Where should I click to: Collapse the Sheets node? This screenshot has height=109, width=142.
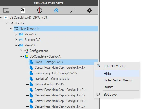[x=6, y=23]
